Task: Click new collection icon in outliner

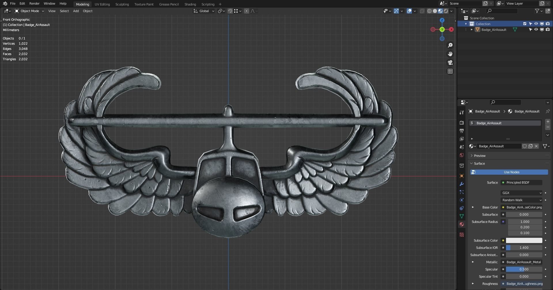Action: (548, 11)
